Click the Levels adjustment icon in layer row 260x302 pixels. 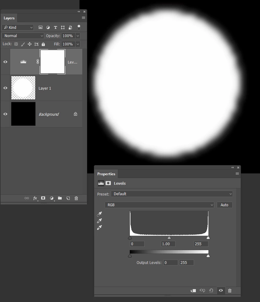coord(23,62)
